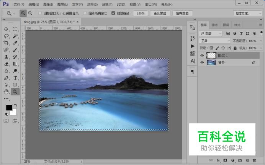The height and width of the screenshot is (165, 265).
Task: Open the 正常 blend mode dropdown
Action: pos(215,40)
